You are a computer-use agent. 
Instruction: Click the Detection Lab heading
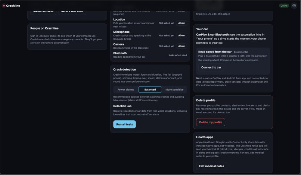click(122, 106)
